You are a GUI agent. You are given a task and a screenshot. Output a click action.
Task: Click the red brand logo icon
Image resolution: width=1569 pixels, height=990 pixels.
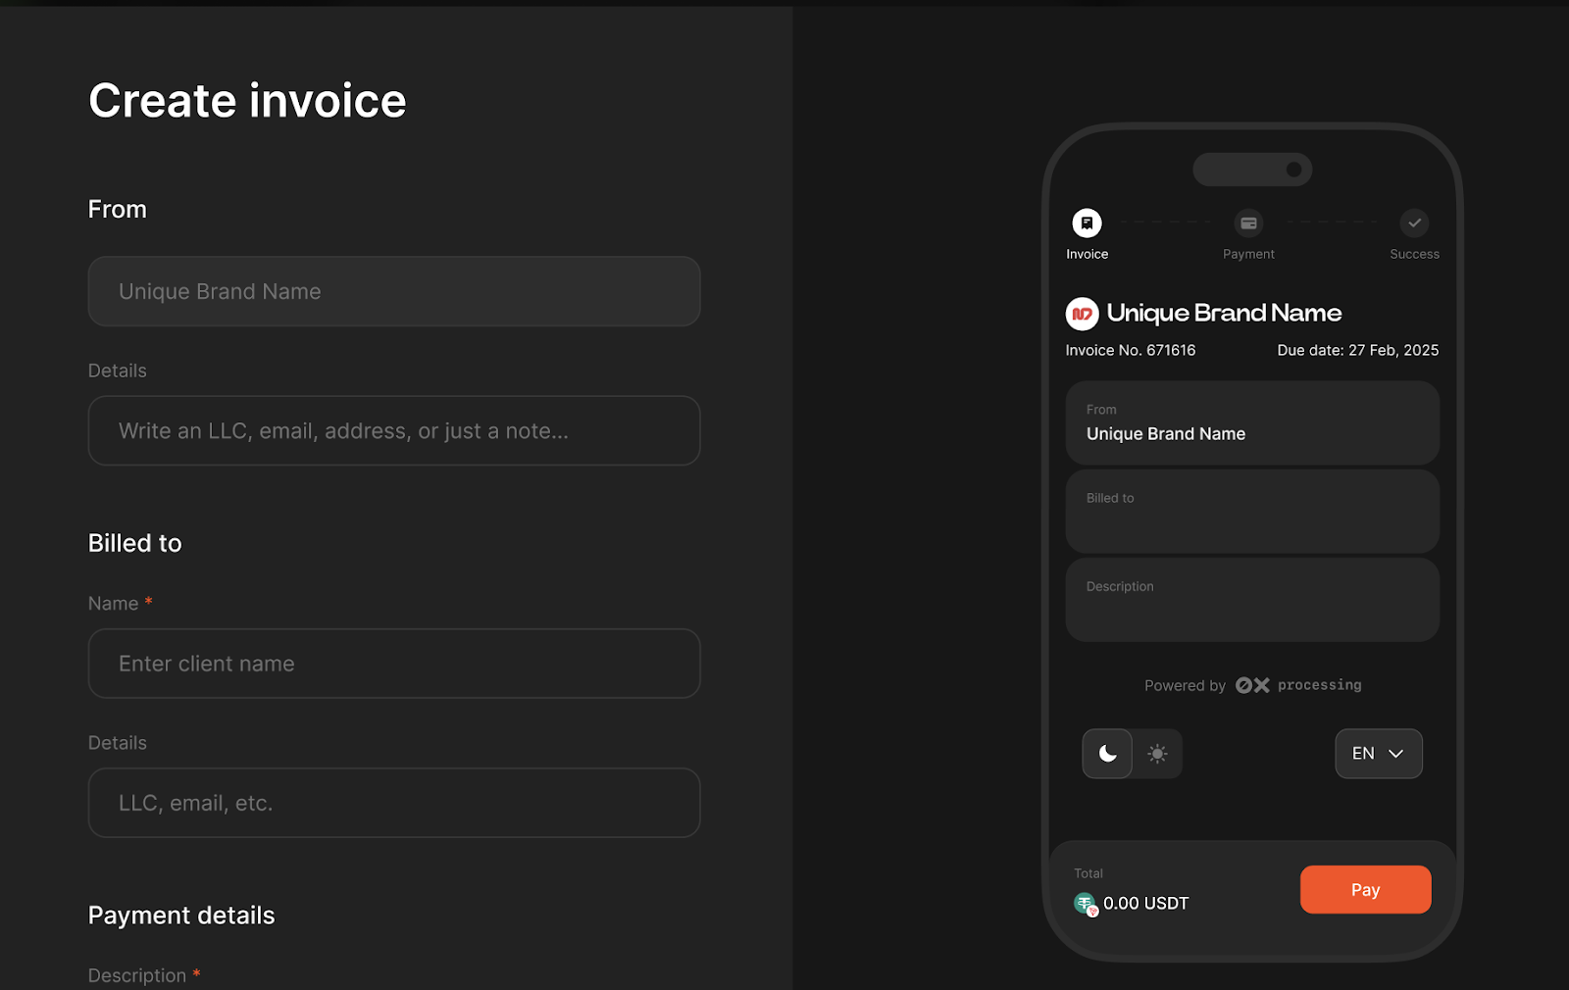click(x=1082, y=314)
